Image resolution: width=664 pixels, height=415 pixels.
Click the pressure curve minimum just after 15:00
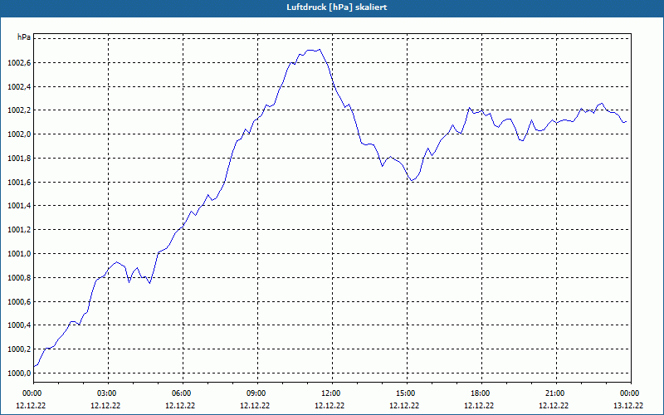point(412,180)
